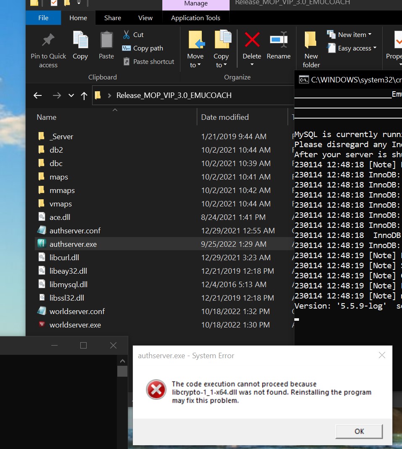Switch to the Home ribbon tab
This screenshot has height=449, width=402.
tap(78, 18)
